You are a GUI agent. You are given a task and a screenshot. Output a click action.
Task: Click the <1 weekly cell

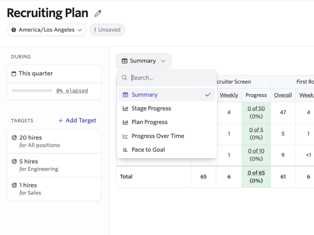[x=309, y=155]
